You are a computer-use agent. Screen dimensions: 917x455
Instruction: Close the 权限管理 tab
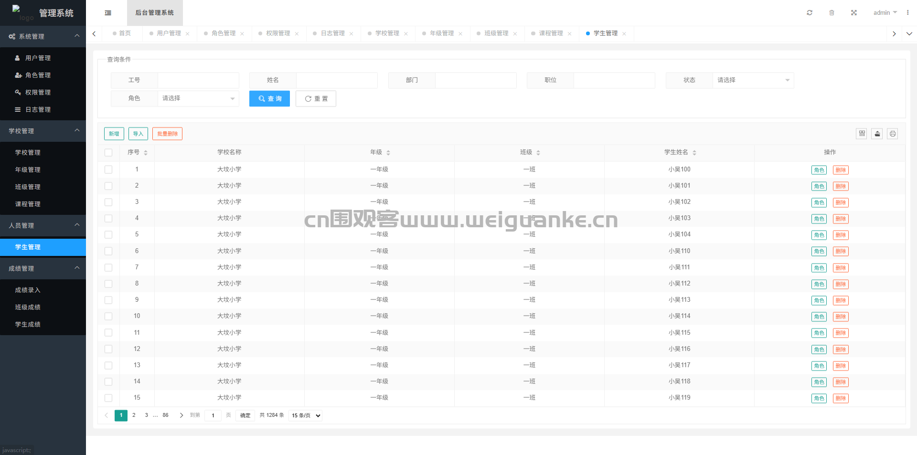[297, 33]
